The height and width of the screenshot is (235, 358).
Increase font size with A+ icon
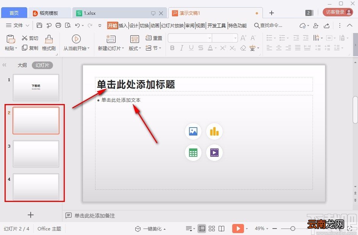pyautogui.click(x=243, y=38)
